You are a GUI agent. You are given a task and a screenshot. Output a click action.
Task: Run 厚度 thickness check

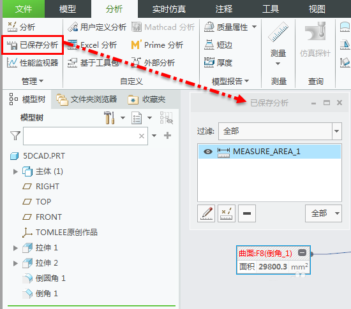218,63
